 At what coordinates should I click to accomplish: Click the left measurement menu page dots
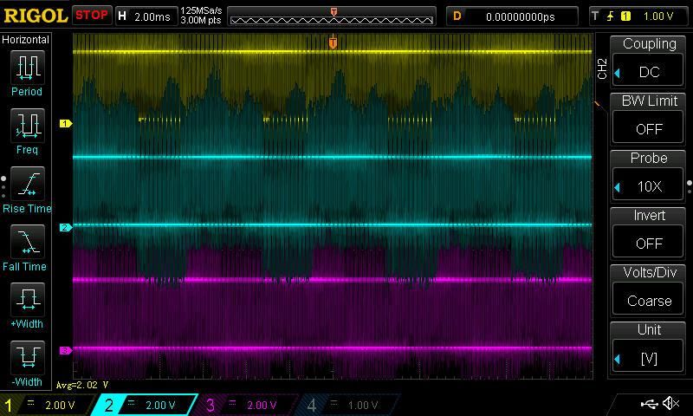[3, 187]
